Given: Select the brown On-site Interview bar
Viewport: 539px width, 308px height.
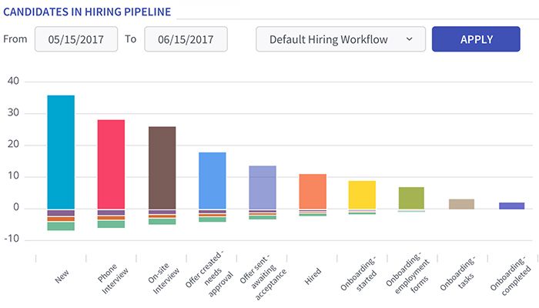Looking at the screenshot, I should 162,167.
